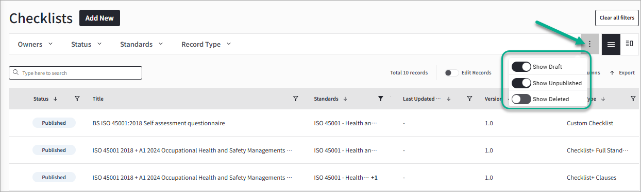Image resolution: width=641 pixels, height=192 pixels.
Task: Expand the Owners filter dropdown
Action: (x=35, y=44)
